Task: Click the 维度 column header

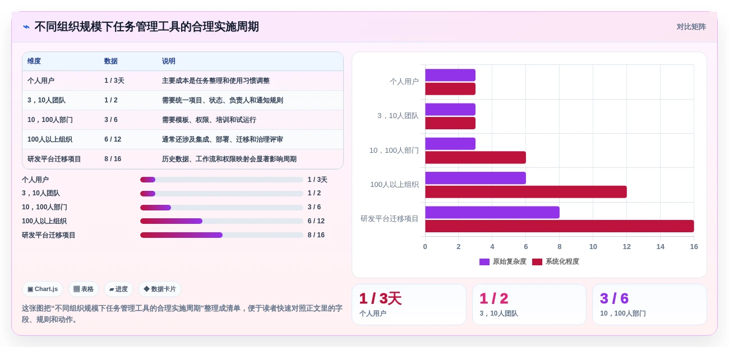Action: click(x=34, y=62)
